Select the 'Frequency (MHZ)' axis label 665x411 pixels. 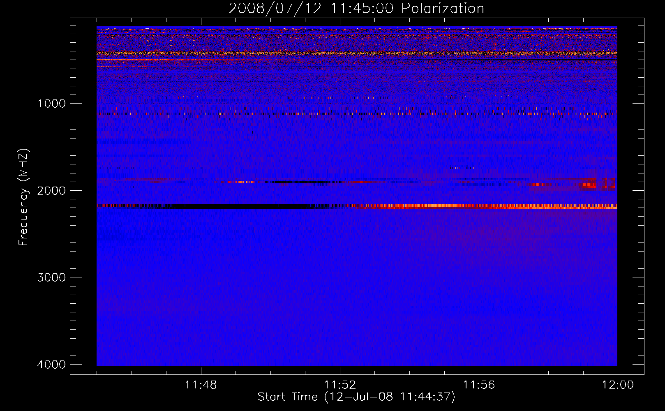24,197
